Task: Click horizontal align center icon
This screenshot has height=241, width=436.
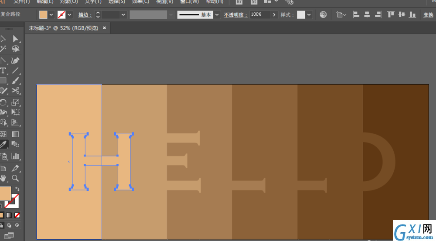Action: coord(367,14)
